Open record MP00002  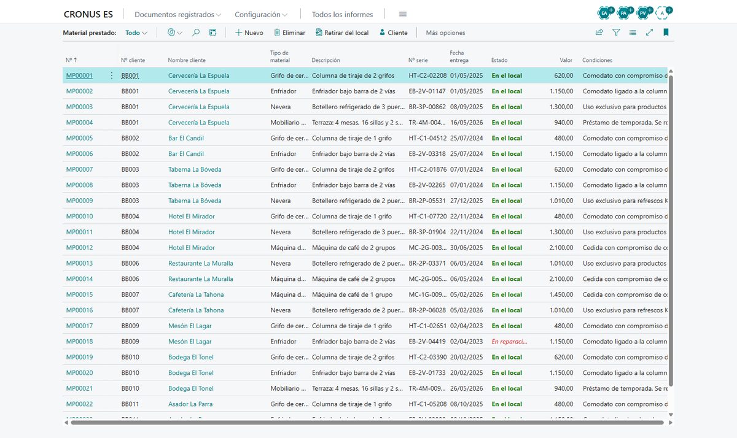79,91
